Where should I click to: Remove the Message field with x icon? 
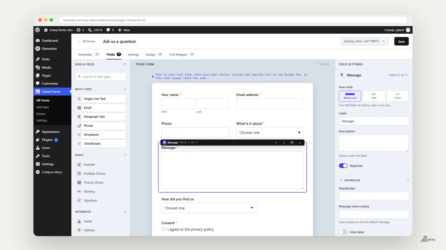tap(300, 142)
